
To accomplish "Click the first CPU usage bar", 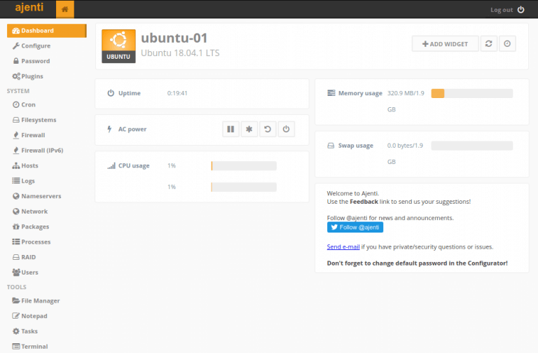I will pyautogui.click(x=244, y=166).
